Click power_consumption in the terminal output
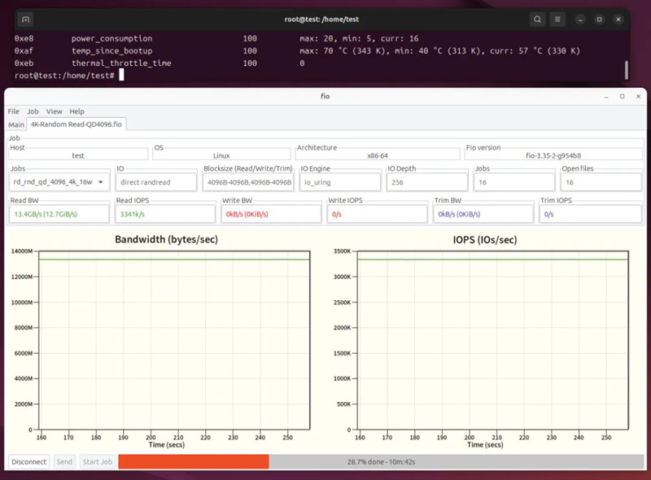 tap(111, 38)
